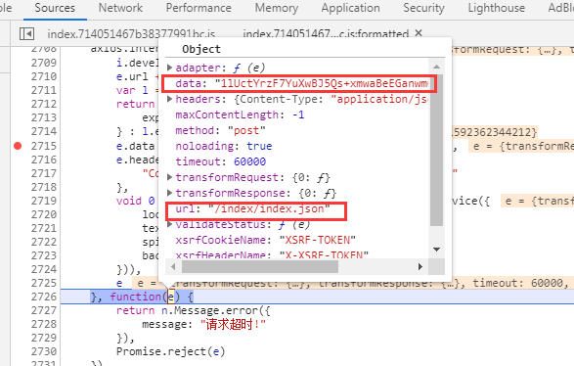
Task: Click the noloading value true
Action: click(259, 146)
